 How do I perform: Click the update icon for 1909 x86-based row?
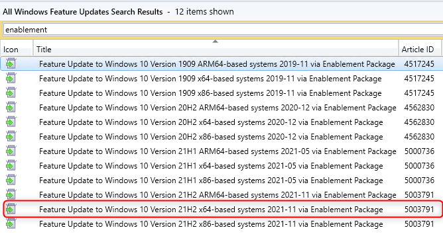(11, 93)
